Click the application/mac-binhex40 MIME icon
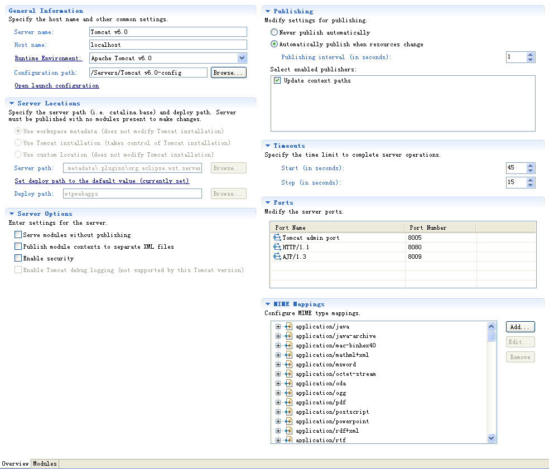This screenshot has width=549, height=469. click(x=288, y=345)
